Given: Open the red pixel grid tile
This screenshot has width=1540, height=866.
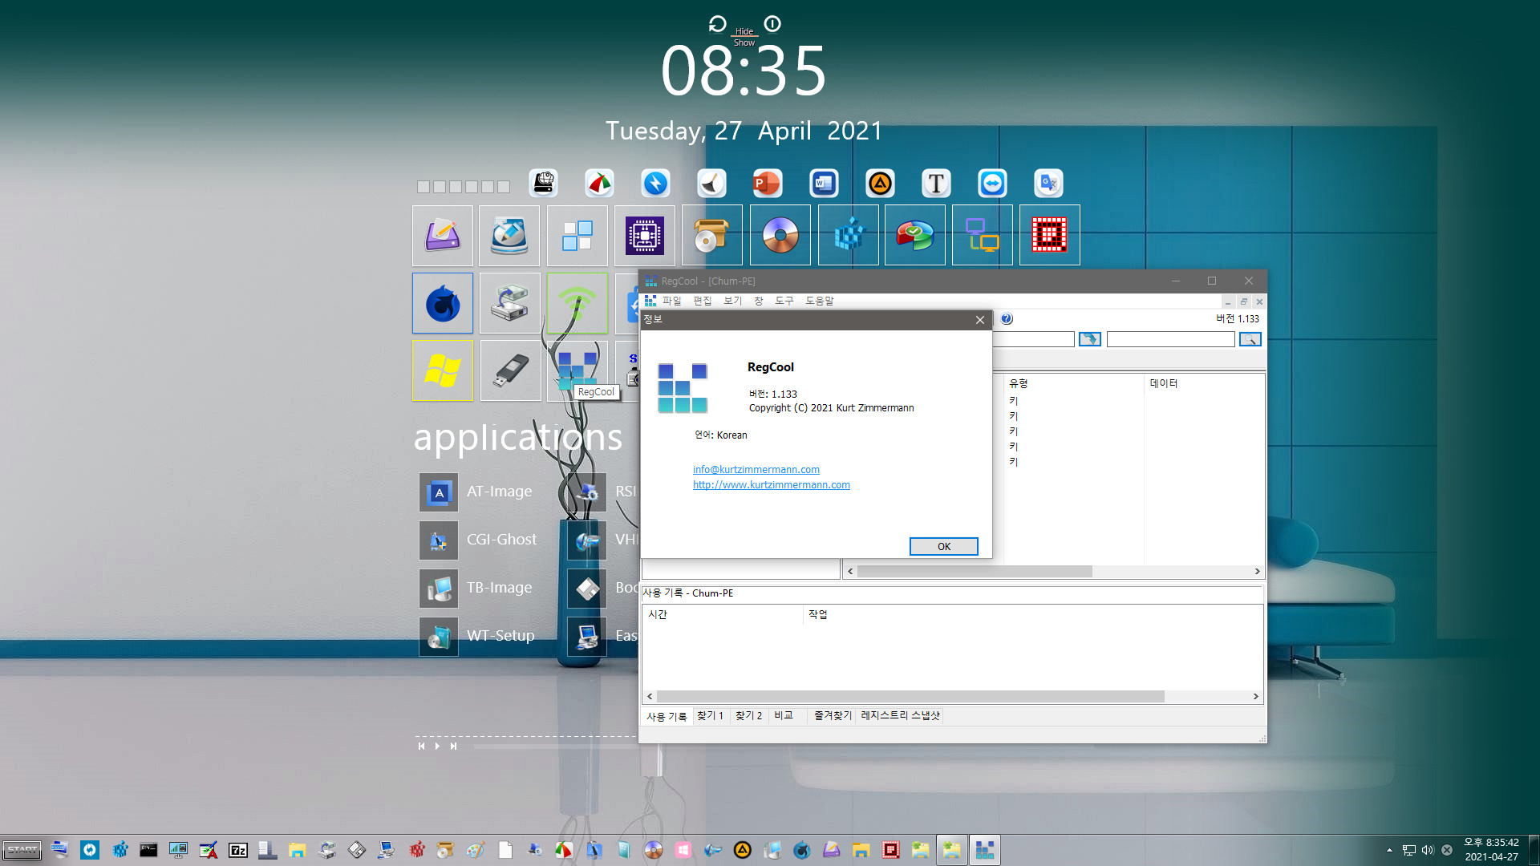Looking at the screenshot, I should click(x=1050, y=235).
